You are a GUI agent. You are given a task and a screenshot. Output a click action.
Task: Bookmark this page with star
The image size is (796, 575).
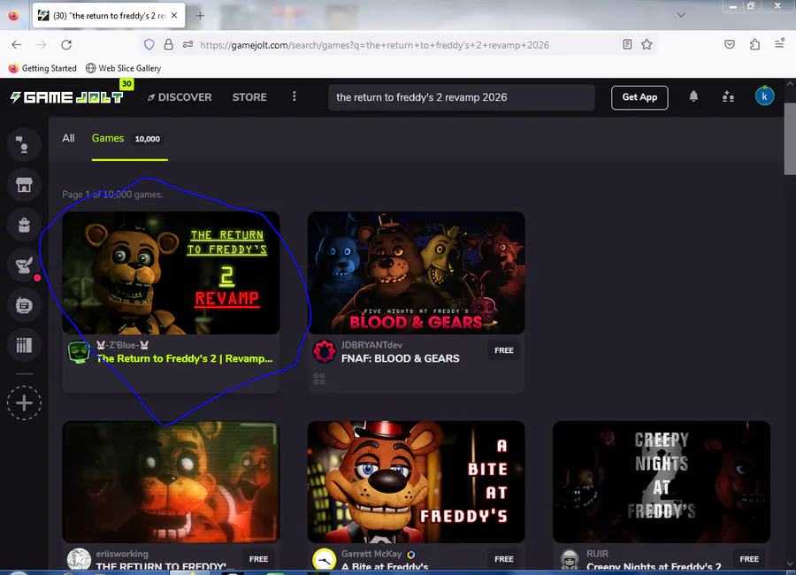click(647, 45)
